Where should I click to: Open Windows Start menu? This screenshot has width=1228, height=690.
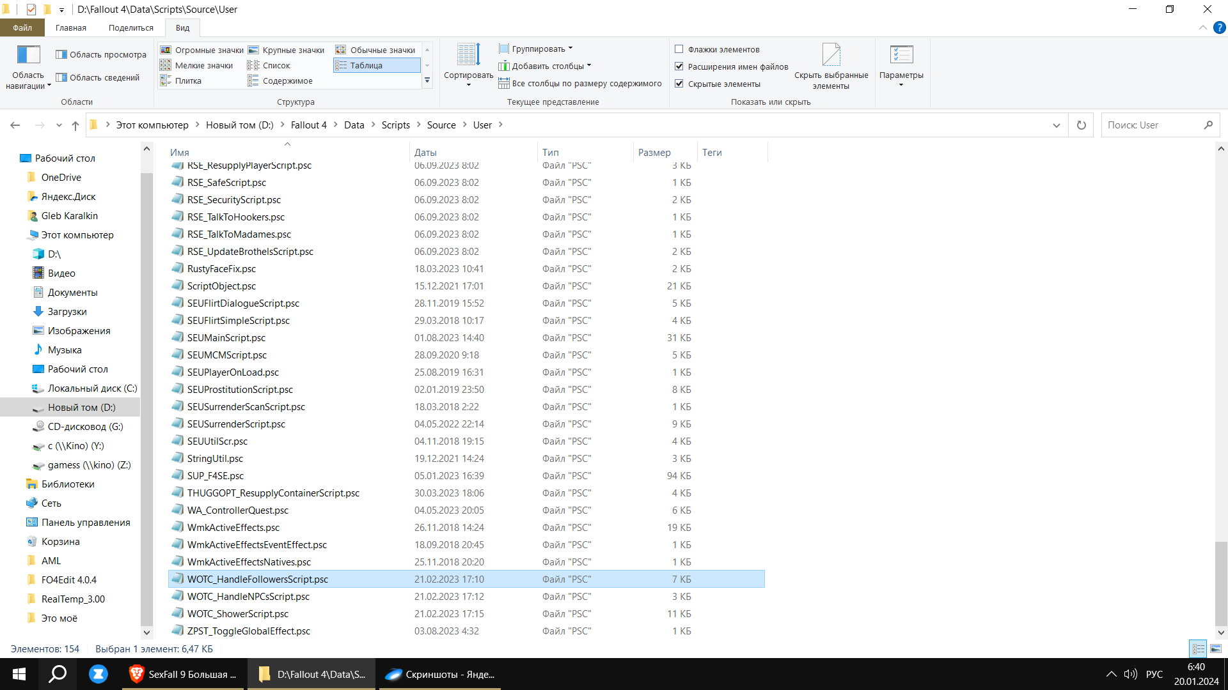point(19,674)
